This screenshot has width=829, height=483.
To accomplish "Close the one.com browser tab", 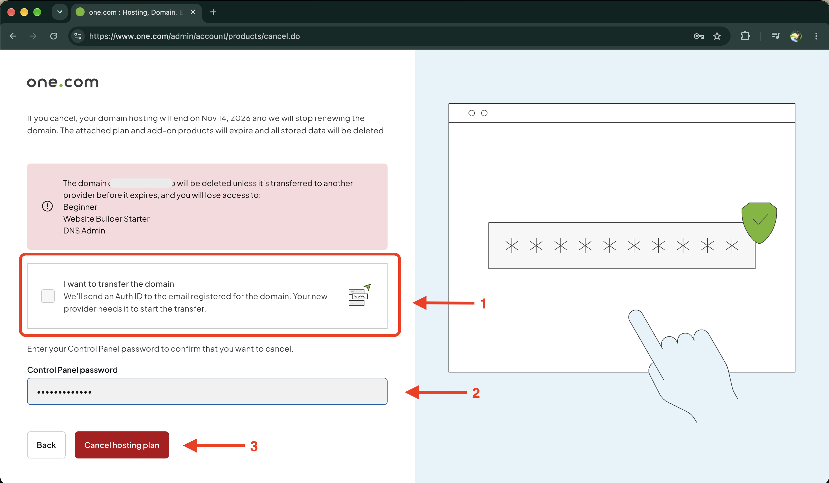I will 193,12.
